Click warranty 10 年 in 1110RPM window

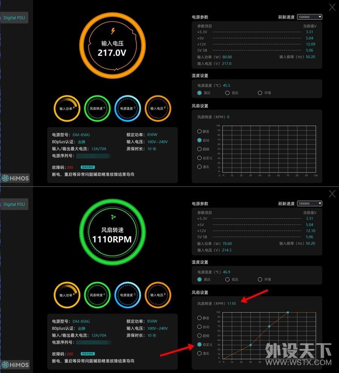pos(152,335)
